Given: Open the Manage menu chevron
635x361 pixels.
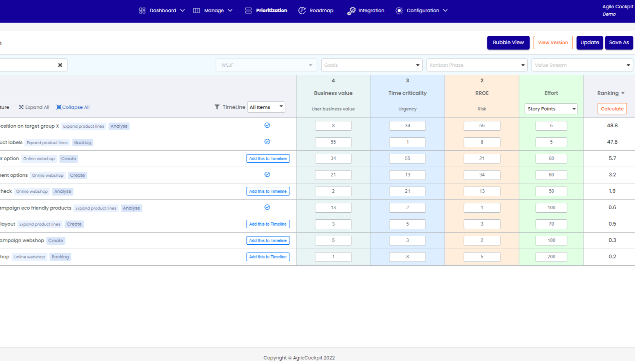Looking at the screenshot, I should (x=230, y=11).
